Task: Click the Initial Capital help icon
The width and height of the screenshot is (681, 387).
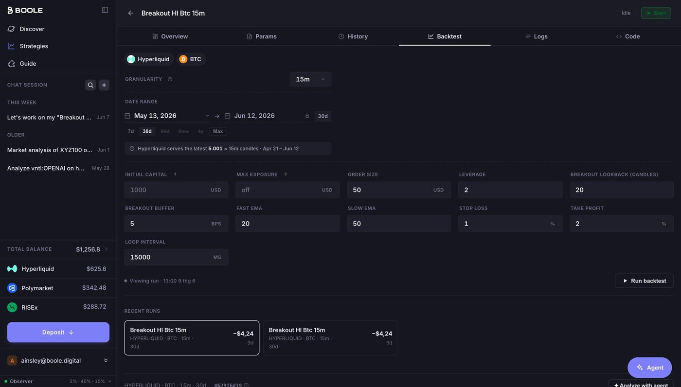Action: point(175,175)
